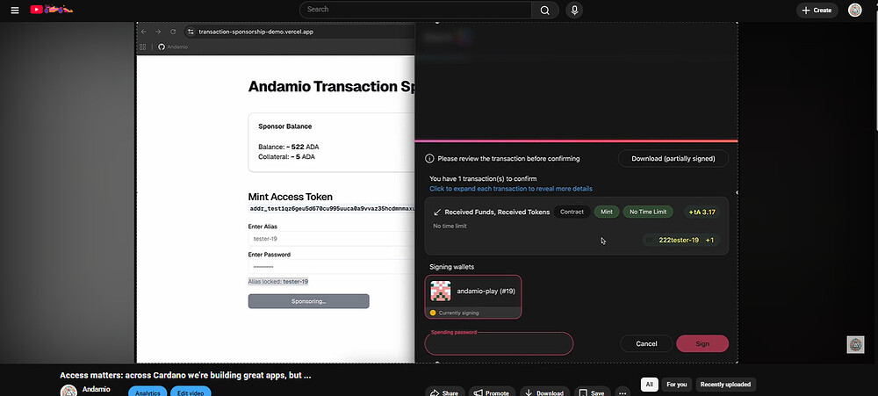Click the Spending password field
Image resolution: width=878 pixels, height=396 pixels.
click(499, 343)
